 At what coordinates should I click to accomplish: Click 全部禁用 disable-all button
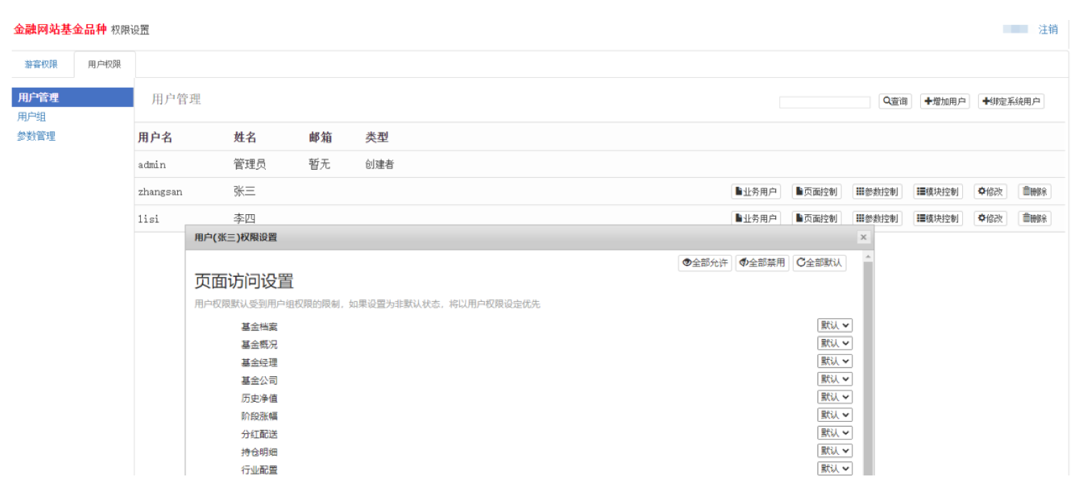tap(762, 263)
